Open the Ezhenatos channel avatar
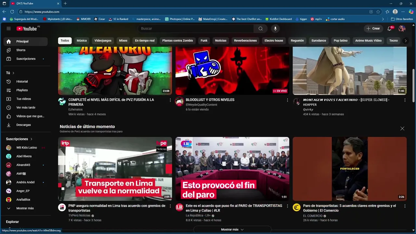The height and width of the screenshot is (234, 416). point(62,101)
